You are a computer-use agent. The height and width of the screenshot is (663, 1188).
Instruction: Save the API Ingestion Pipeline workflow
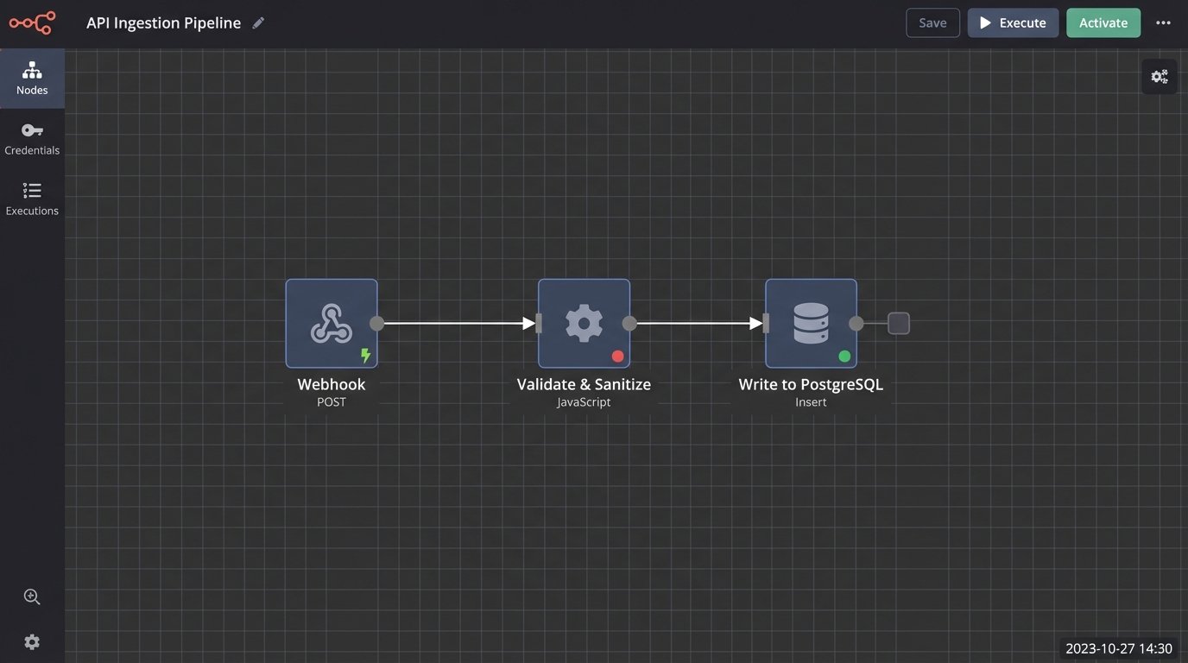(x=932, y=22)
